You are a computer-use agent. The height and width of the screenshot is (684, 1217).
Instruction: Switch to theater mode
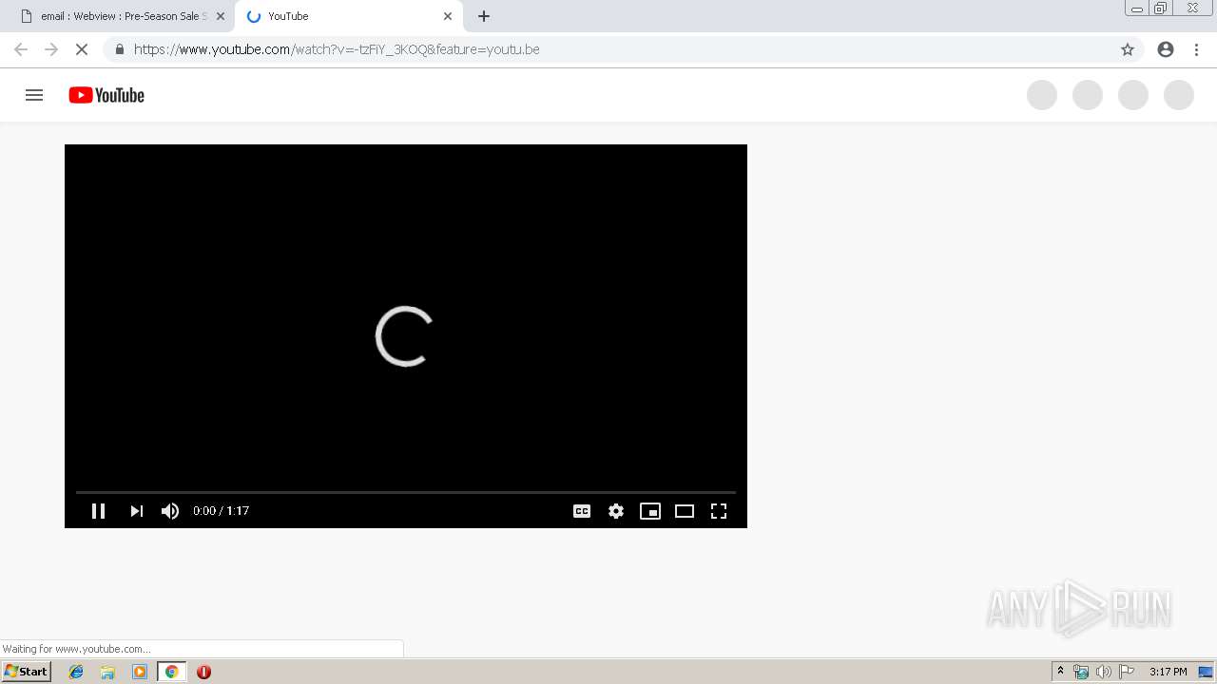point(685,511)
